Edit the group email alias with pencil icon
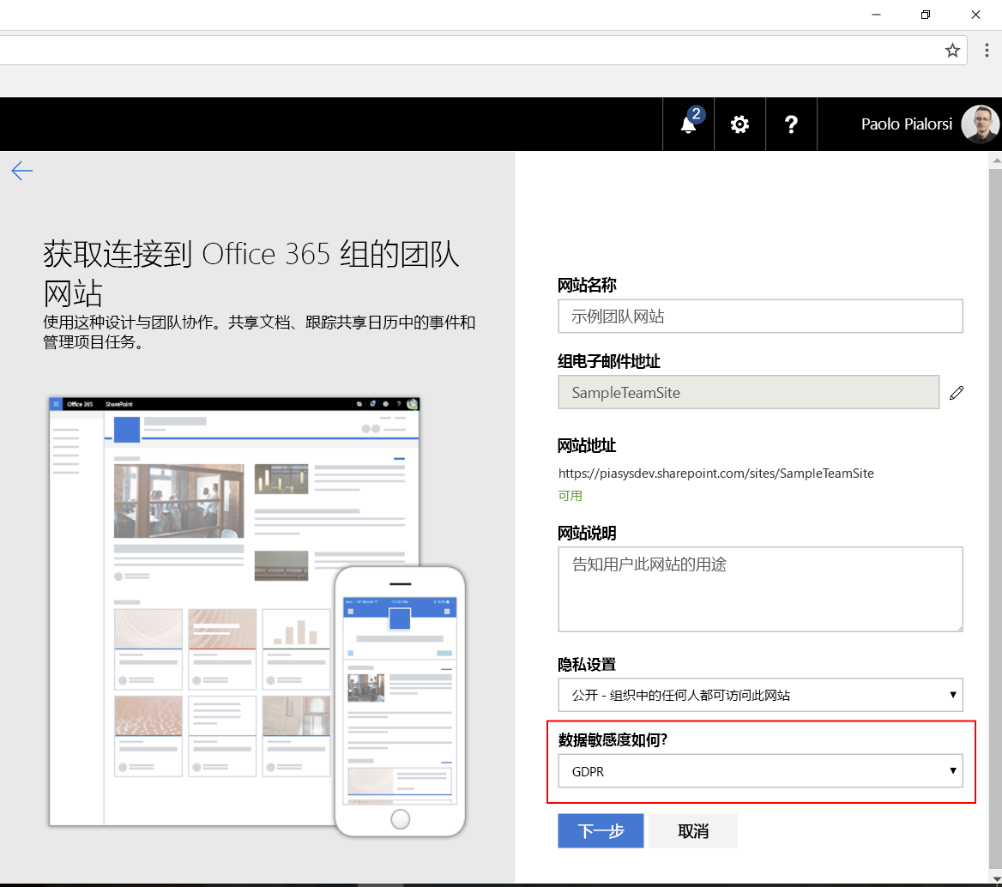The height and width of the screenshot is (887, 1002). (957, 392)
